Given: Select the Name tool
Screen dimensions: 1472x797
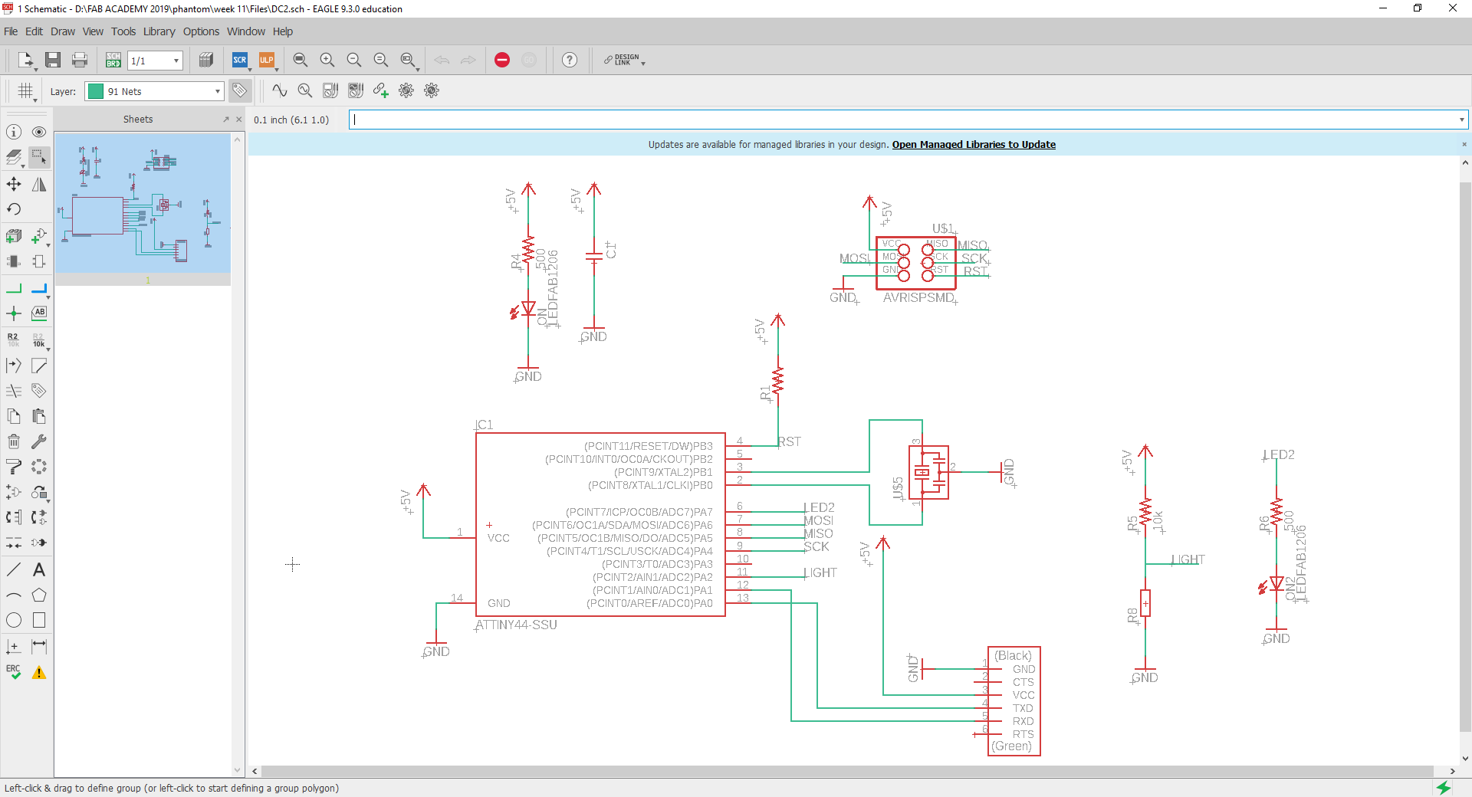Looking at the screenshot, I should pyautogui.click(x=14, y=339).
